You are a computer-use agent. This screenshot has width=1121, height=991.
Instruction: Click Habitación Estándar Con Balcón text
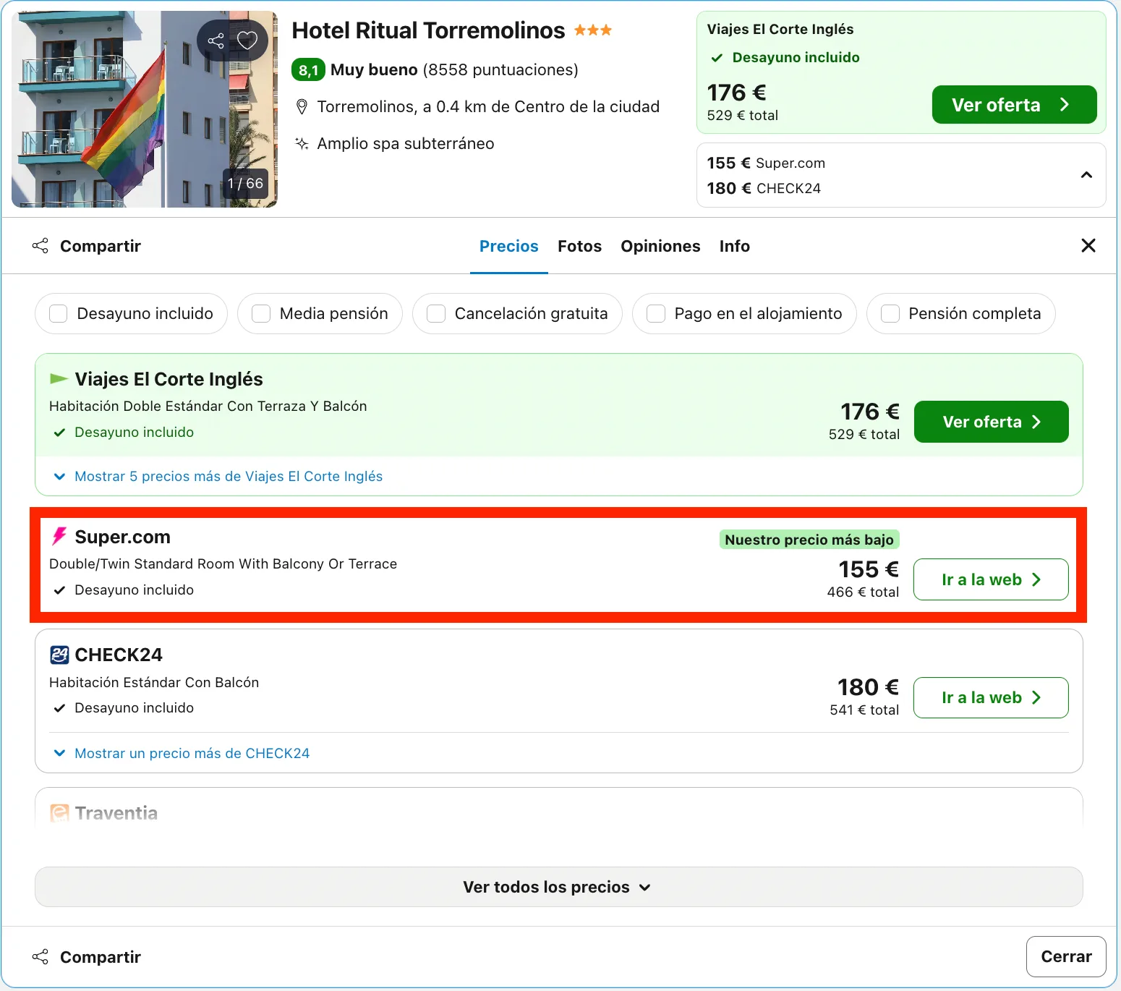pos(154,682)
